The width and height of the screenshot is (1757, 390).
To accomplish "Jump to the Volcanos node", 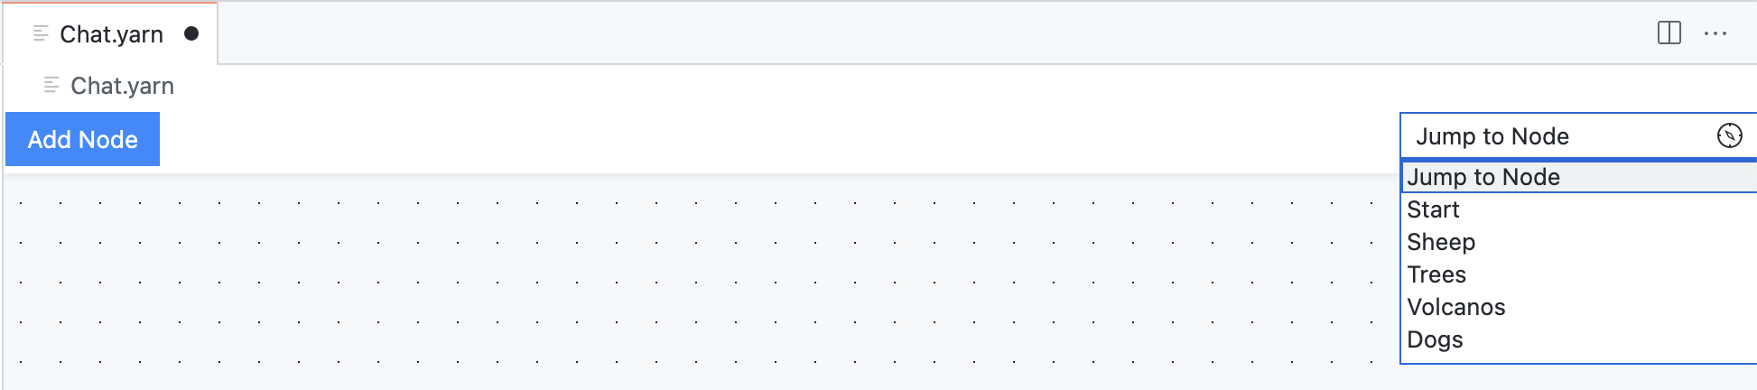I will [1455, 307].
